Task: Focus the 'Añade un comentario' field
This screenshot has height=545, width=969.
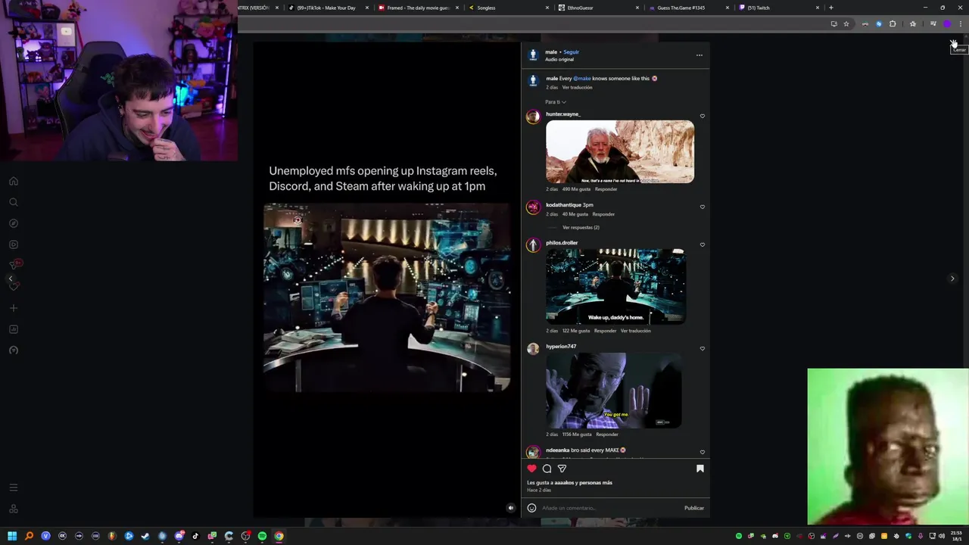Action: 609,508
